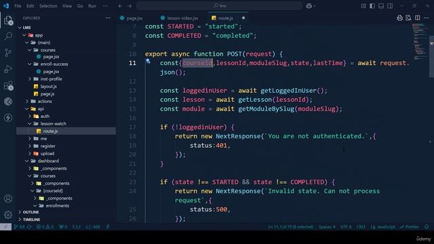This screenshot has height=244, width=434.
Task: Open the Accounts menu icon
Action: pos(8,199)
